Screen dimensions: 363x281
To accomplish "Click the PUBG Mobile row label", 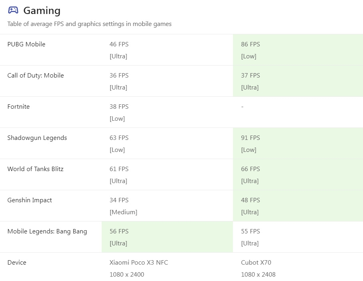I will click(26, 44).
